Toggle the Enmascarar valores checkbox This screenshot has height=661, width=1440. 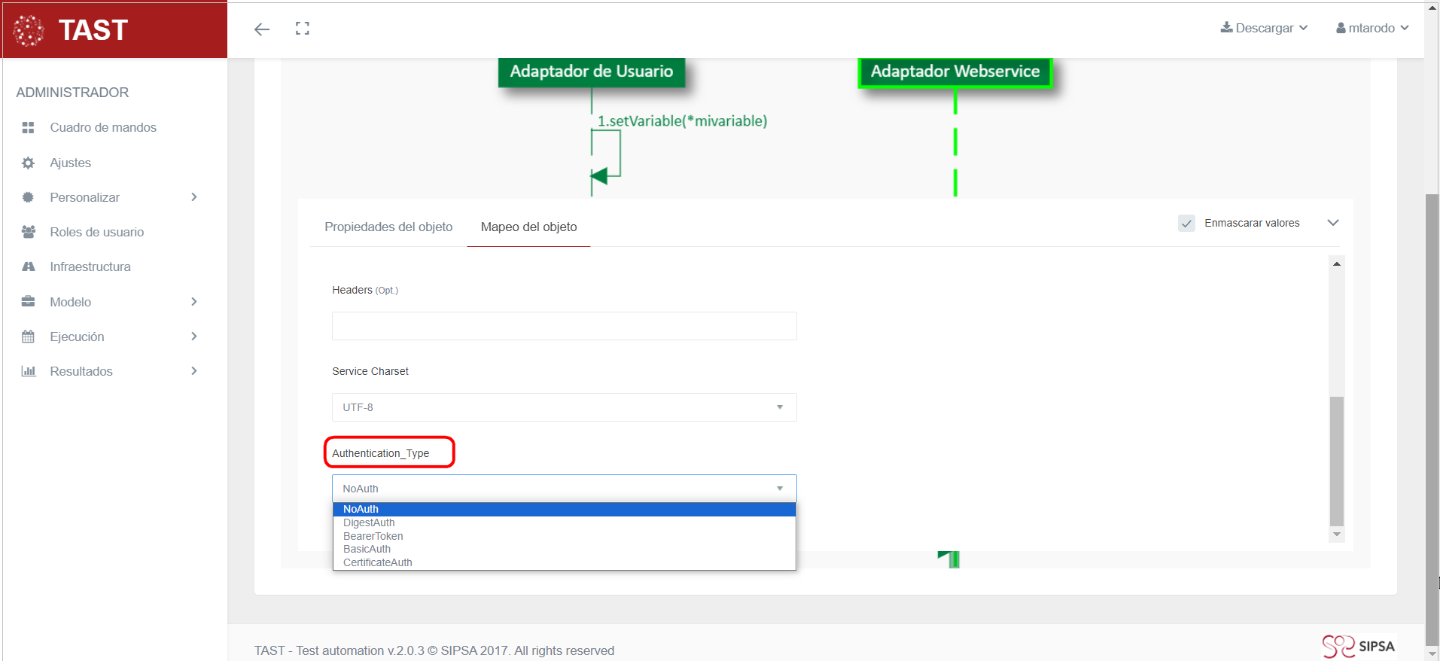tap(1186, 224)
